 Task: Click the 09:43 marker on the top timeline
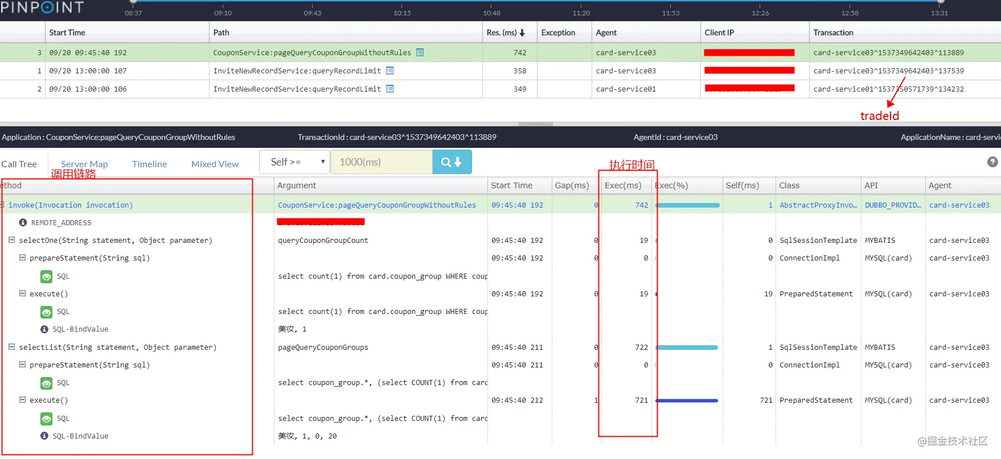313,13
